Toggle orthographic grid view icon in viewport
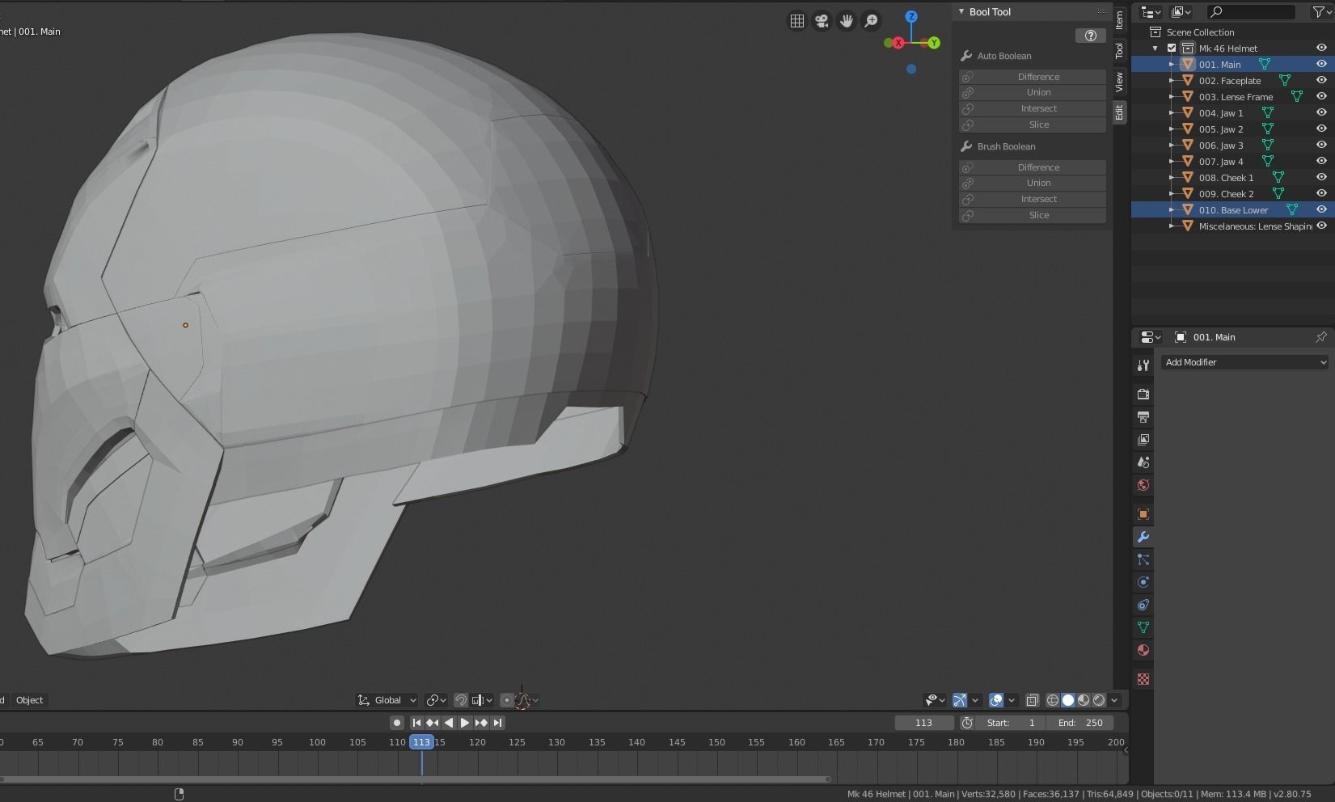The image size is (1335, 802). click(x=797, y=21)
